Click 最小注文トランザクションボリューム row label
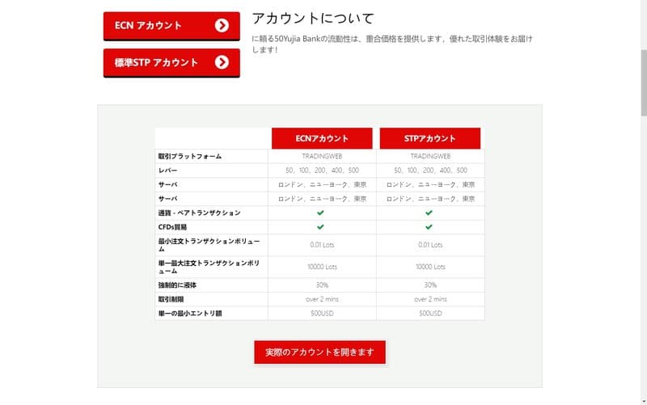Screen dimensions: 647x405 209,245
